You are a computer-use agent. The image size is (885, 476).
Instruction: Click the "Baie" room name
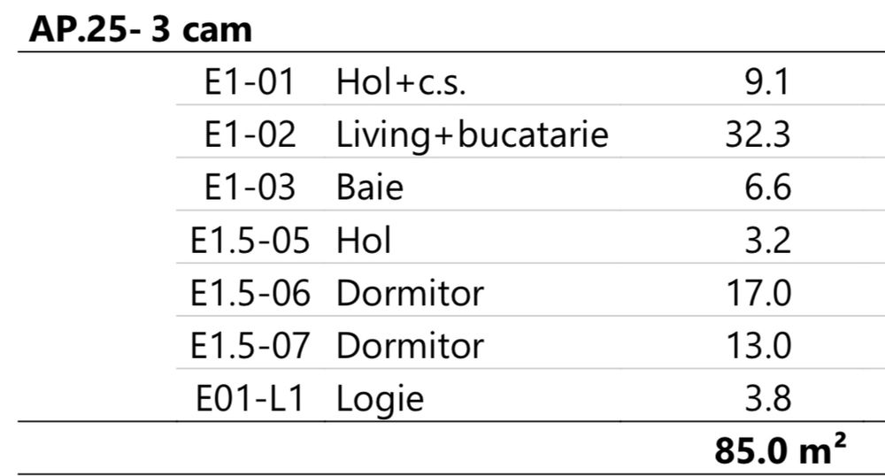pos(369,188)
